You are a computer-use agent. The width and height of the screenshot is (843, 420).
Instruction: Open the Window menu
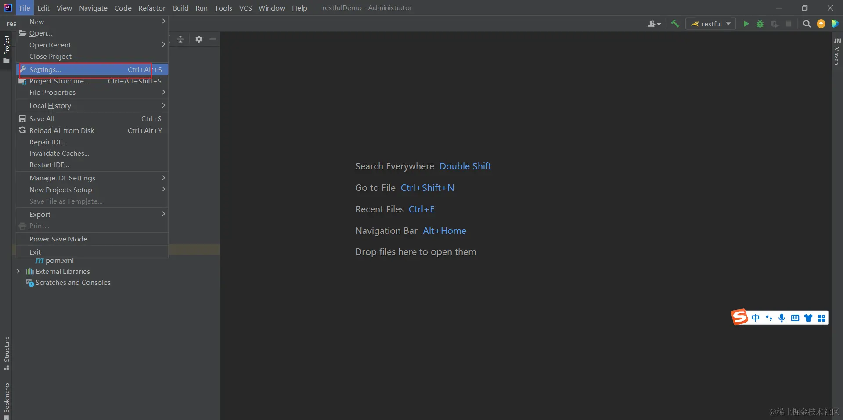pyautogui.click(x=271, y=8)
